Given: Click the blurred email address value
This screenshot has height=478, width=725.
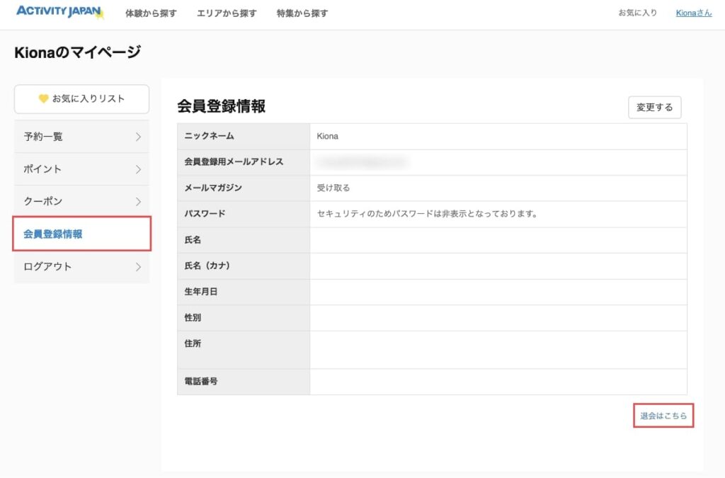Looking at the screenshot, I should [362, 162].
